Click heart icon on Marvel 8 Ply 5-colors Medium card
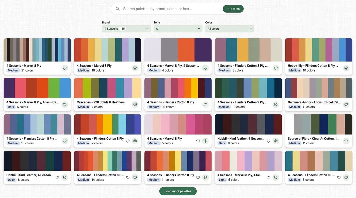 [198, 141]
